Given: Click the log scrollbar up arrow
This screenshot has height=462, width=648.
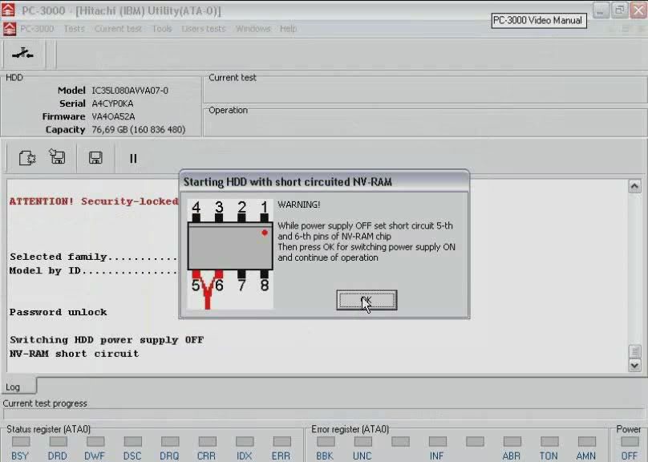Looking at the screenshot, I should pos(635,186).
